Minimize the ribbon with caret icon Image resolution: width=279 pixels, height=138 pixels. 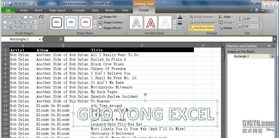(251, 10)
